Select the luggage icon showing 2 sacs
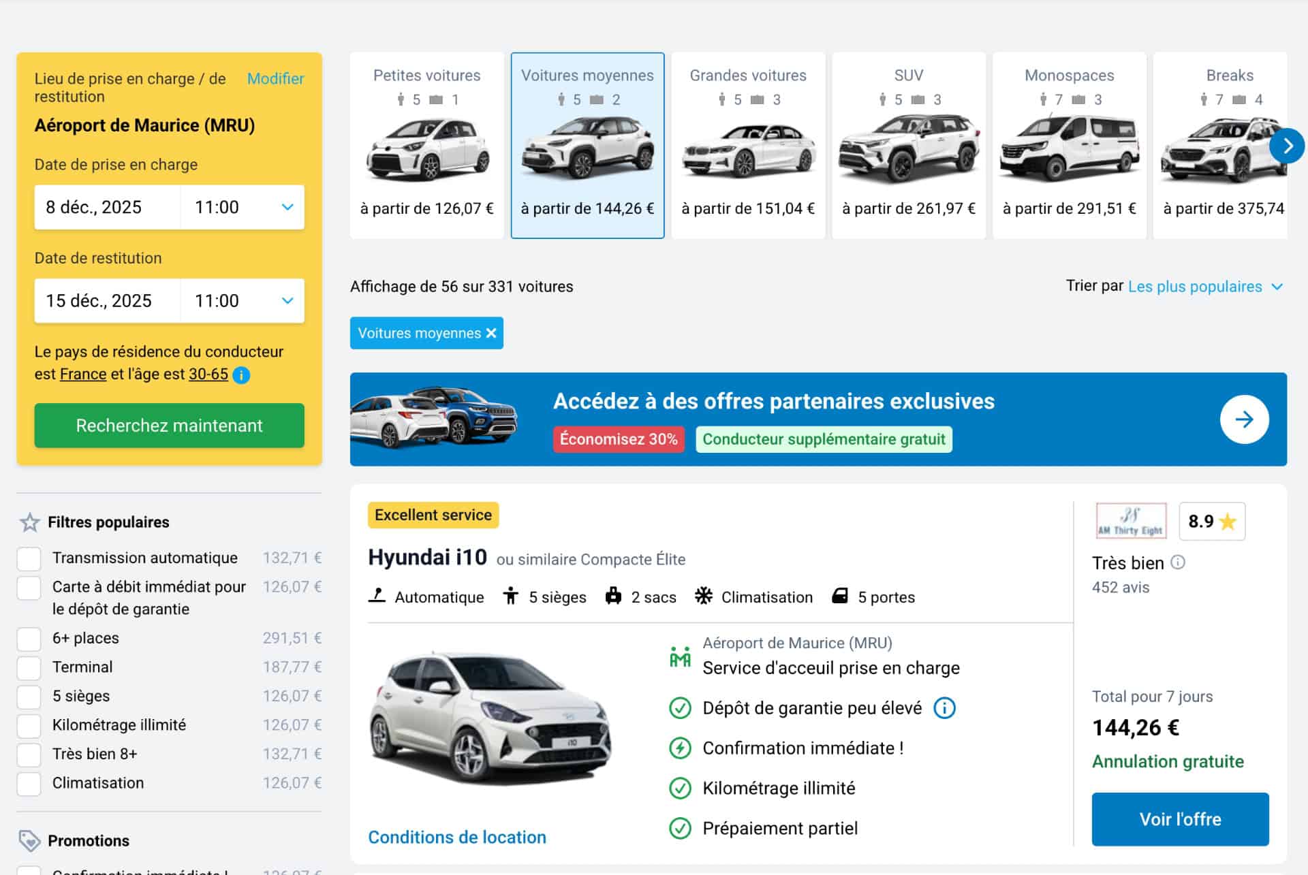Image resolution: width=1308 pixels, height=875 pixels. [x=613, y=596]
